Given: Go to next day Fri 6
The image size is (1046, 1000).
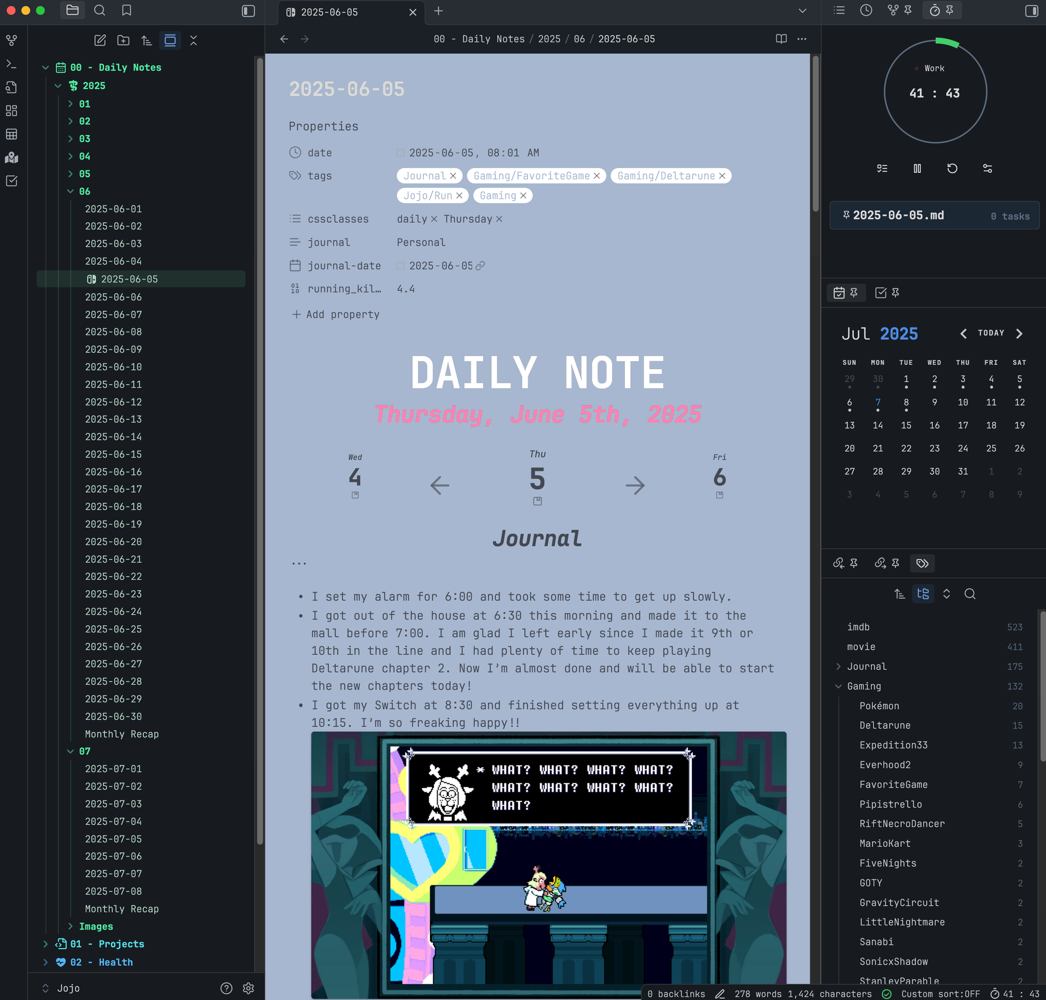Looking at the screenshot, I should [720, 477].
